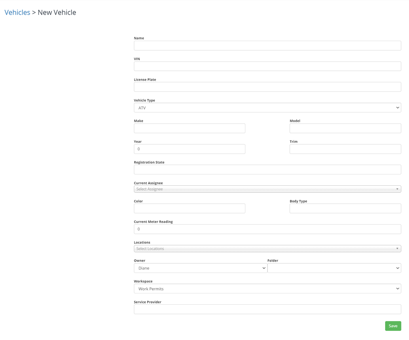Click the Name input field

(x=267, y=46)
